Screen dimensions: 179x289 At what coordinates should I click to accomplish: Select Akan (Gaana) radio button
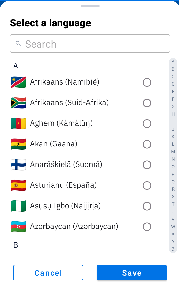click(x=147, y=144)
